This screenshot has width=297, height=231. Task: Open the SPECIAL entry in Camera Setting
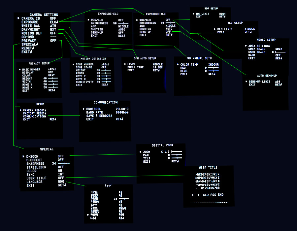tap(30, 44)
